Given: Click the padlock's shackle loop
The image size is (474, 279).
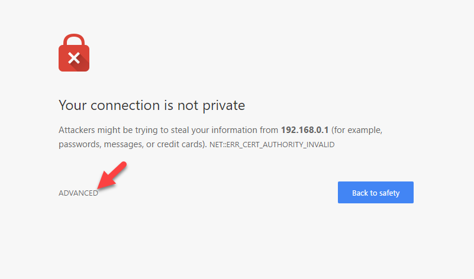Looking at the screenshot, I should [73, 38].
